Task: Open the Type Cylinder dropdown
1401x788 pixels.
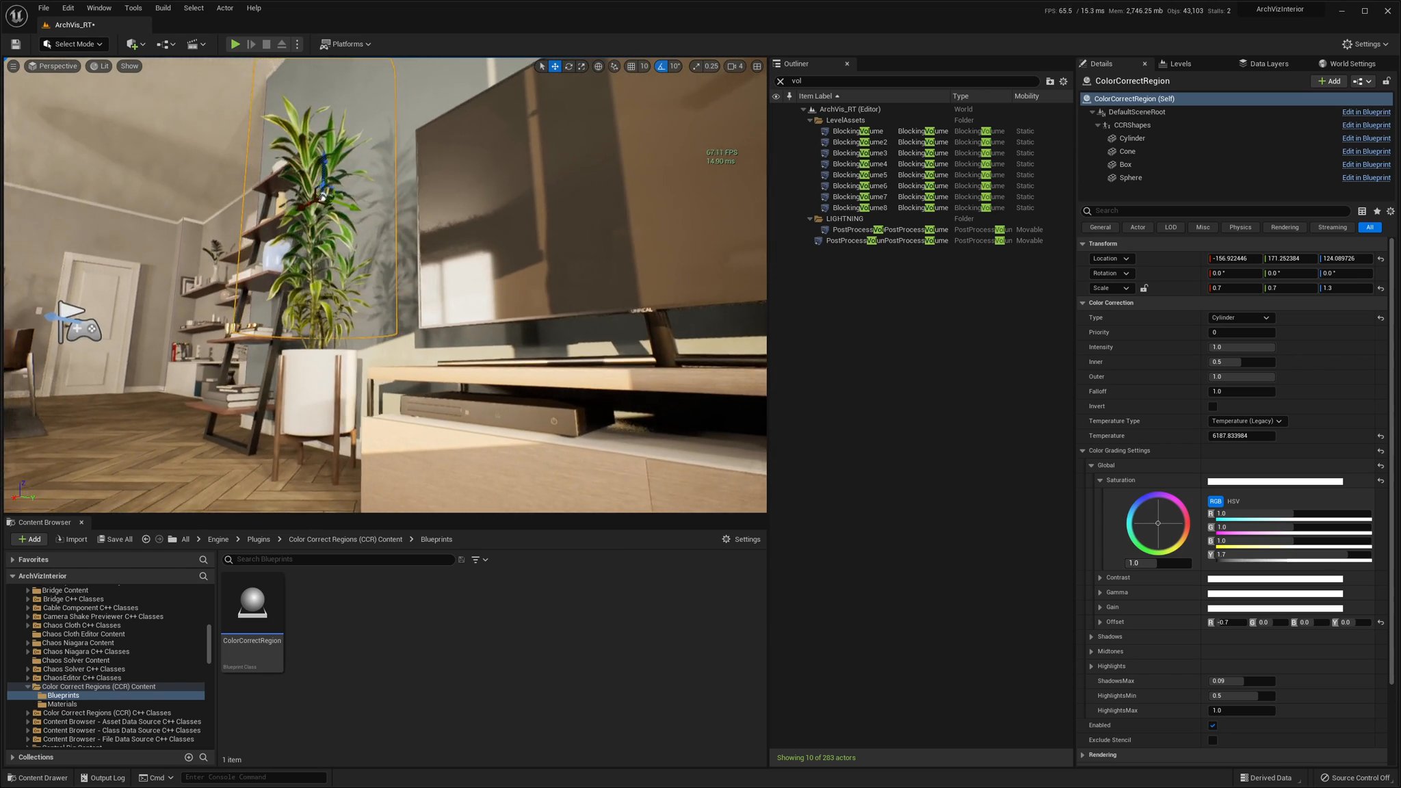Action: [1240, 318]
